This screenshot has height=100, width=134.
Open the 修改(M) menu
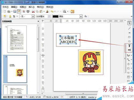50,7
